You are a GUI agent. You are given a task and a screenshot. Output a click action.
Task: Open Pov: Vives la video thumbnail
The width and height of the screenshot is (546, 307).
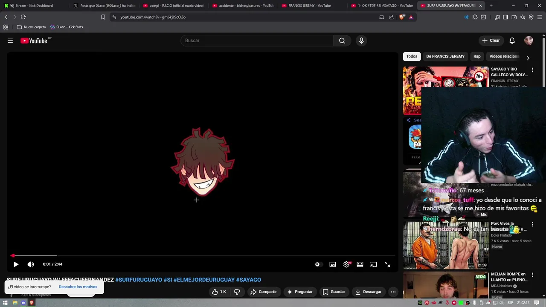pos(446,245)
